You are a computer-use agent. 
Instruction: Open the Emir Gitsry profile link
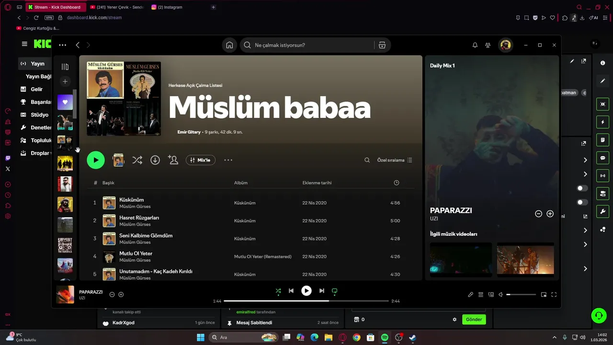pyautogui.click(x=189, y=132)
